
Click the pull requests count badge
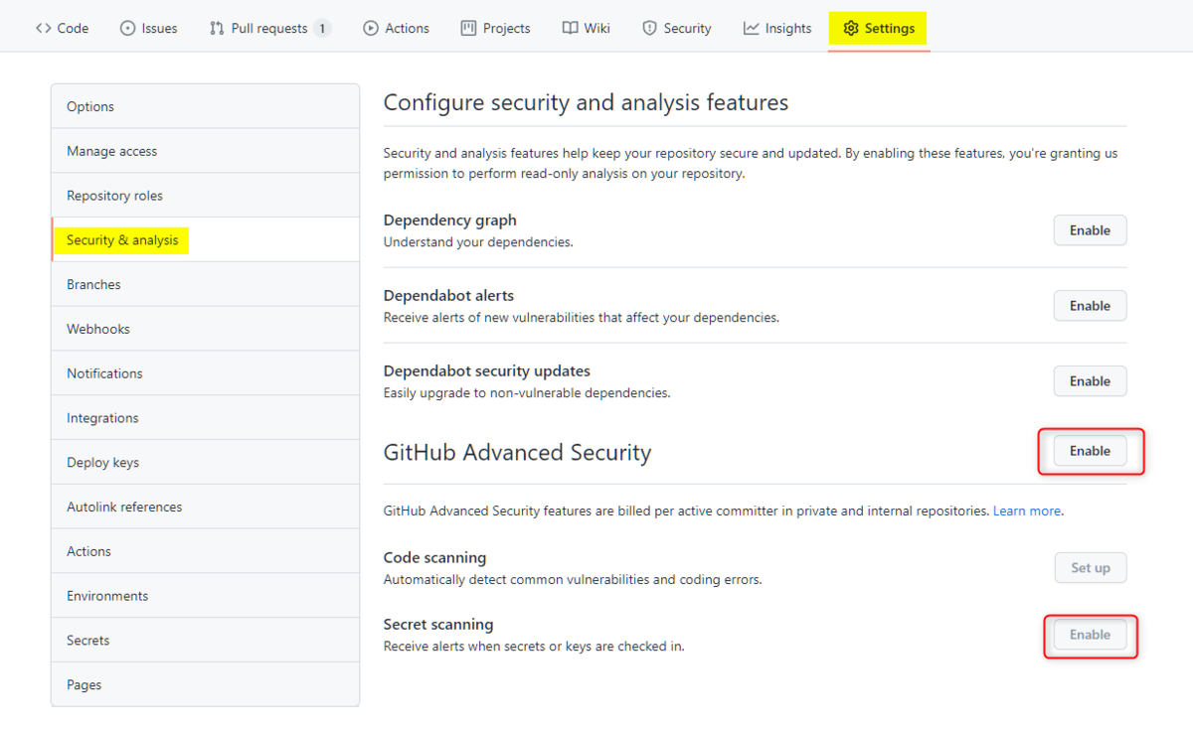click(322, 28)
